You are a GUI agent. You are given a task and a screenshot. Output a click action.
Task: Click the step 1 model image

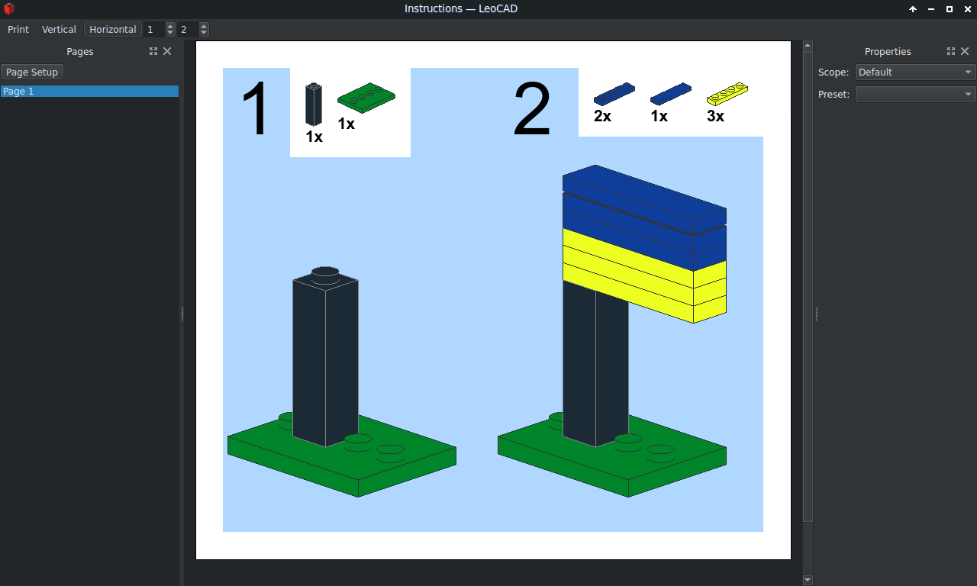(x=342, y=382)
